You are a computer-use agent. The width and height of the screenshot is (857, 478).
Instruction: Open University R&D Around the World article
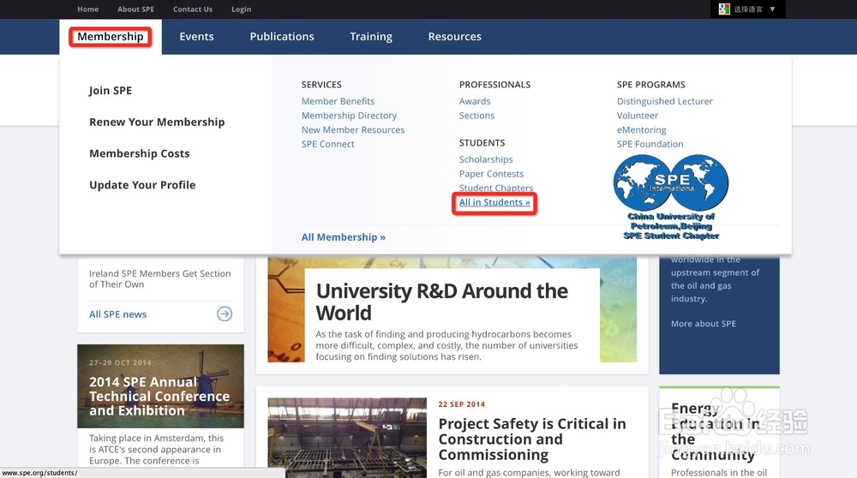click(x=441, y=302)
